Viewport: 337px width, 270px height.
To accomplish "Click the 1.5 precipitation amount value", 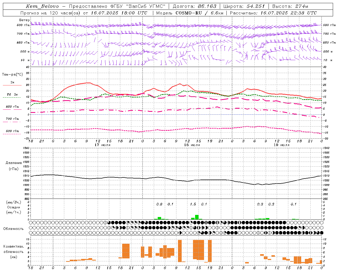I will click(193, 204).
